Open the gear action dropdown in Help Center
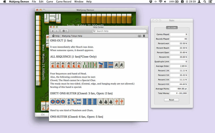 (64, 31)
